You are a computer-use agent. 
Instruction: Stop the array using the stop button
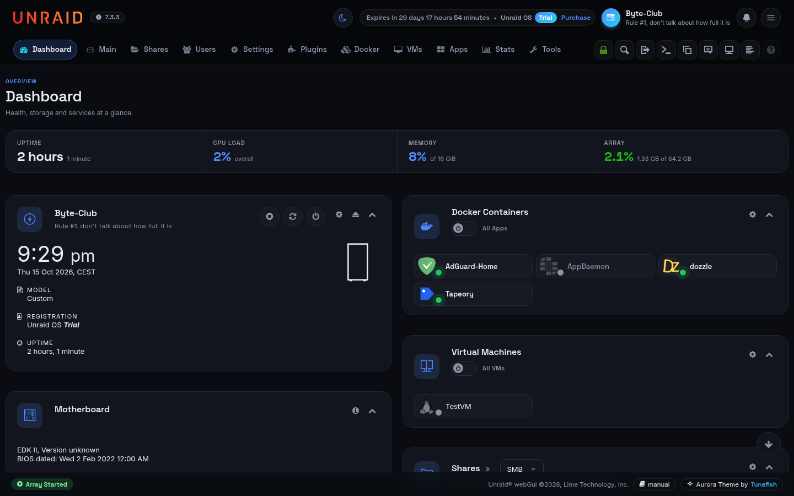tap(270, 216)
